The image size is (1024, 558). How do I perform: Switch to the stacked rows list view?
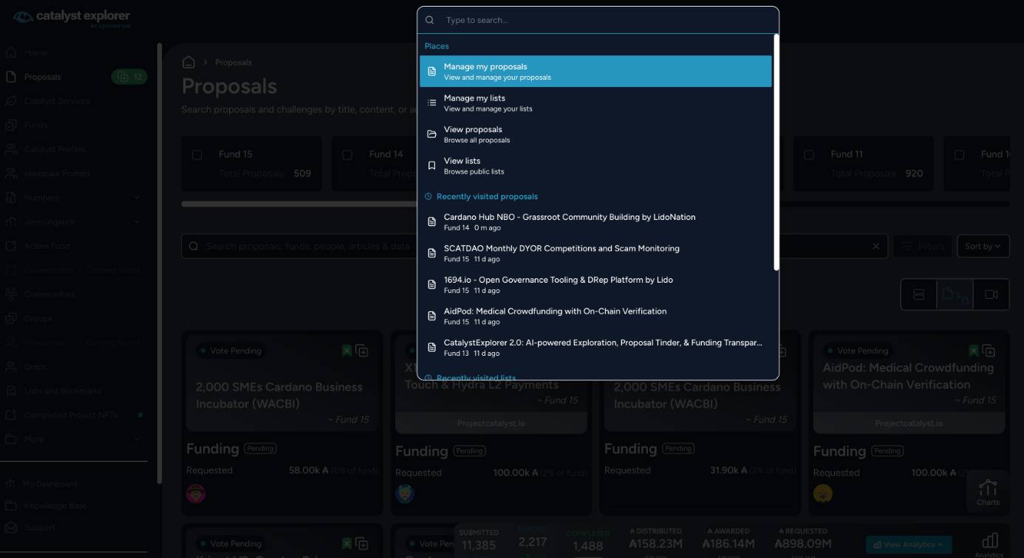[919, 294]
